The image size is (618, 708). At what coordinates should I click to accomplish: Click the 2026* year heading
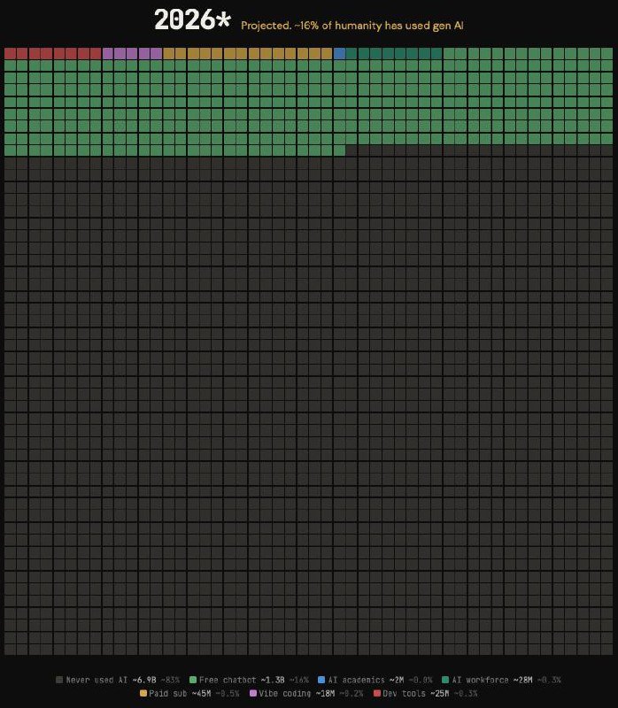pos(192,19)
